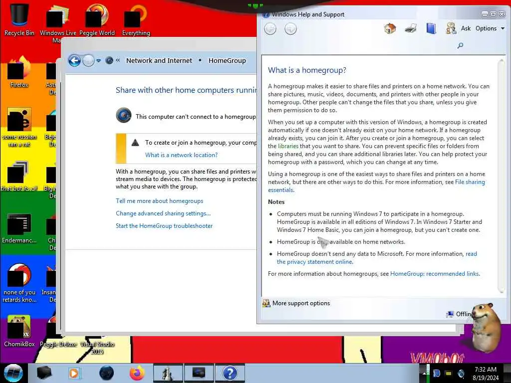The height and width of the screenshot is (383, 511).
Task: Browse Help using the book icon
Action: [x=431, y=28]
